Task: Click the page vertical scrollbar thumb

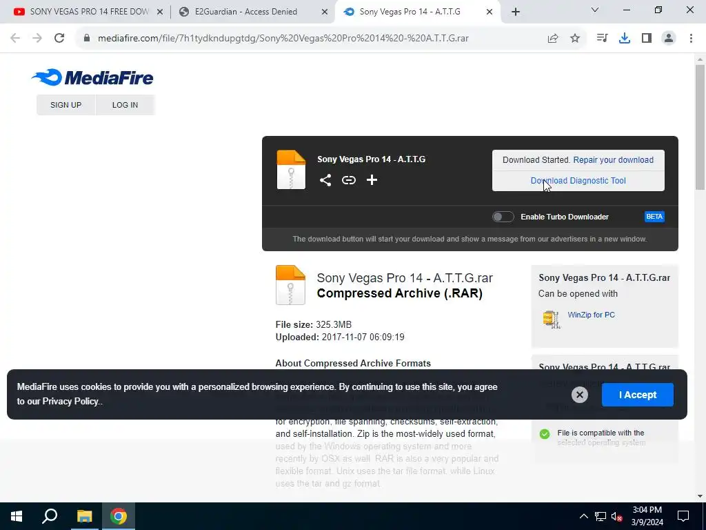Action: pos(700,127)
